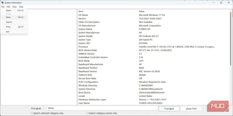Choose Print... from the File menu
The image size is (233, 116).
point(14,27)
